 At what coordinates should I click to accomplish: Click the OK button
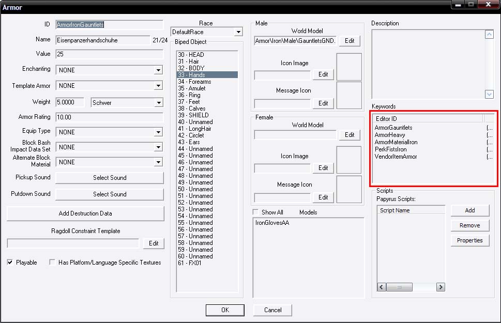pyautogui.click(x=225, y=310)
